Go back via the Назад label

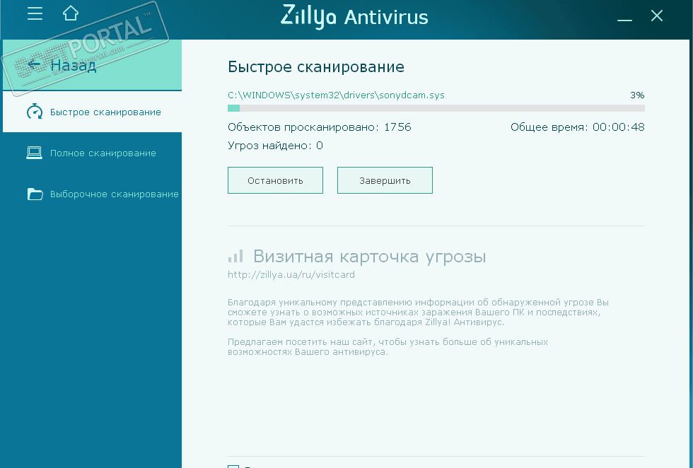point(73,66)
